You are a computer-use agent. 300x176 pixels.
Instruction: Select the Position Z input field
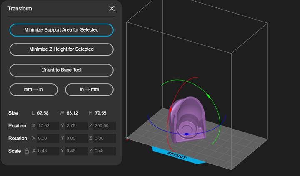(x=104, y=126)
